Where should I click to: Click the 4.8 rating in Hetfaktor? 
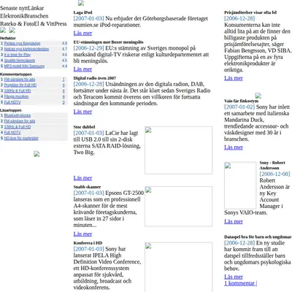(x=64, y=43)
